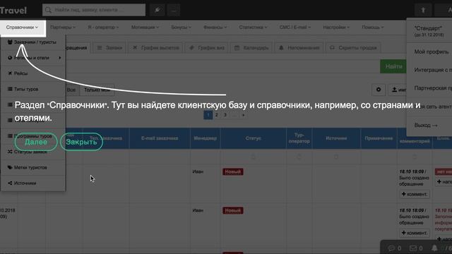This screenshot has width=452, height=254.
Task: Click the ellipsis button next to pin
Action: pos(174,10)
